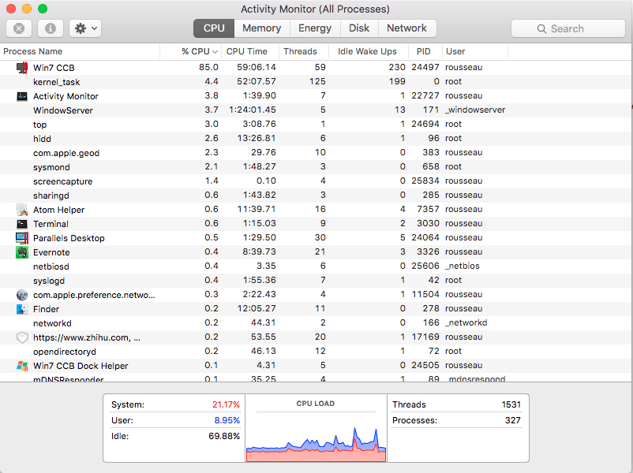The image size is (633, 473).
Task: Click the com.apple.preference.network globe icon
Action: click(22, 295)
